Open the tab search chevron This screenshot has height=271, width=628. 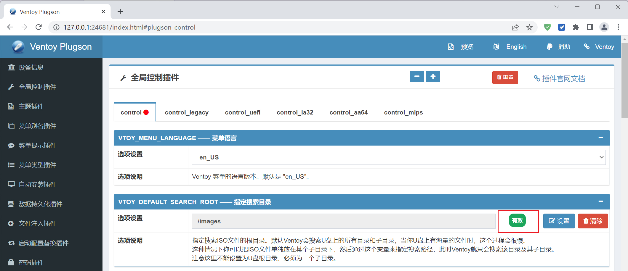coord(557,7)
